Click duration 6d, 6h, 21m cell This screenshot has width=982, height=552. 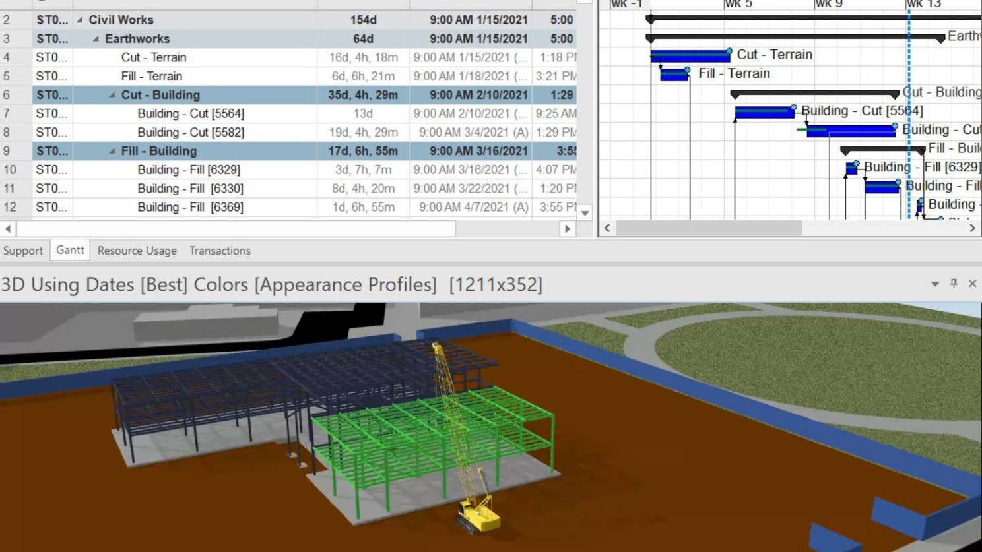363,76
